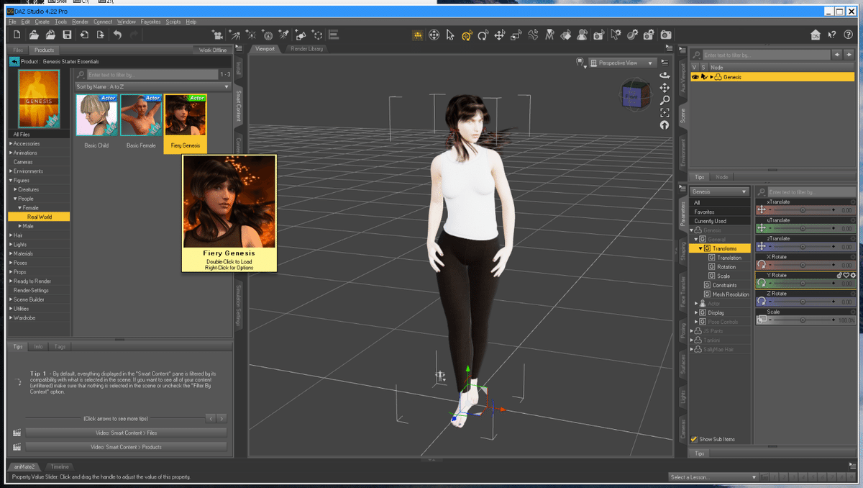863x488 pixels.
Task: Toggle the Y Rotate favorite heart icon
Action: pyautogui.click(x=846, y=275)
